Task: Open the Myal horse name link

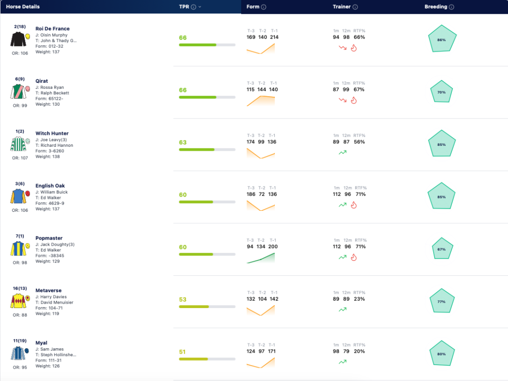Action: [41, 343]
